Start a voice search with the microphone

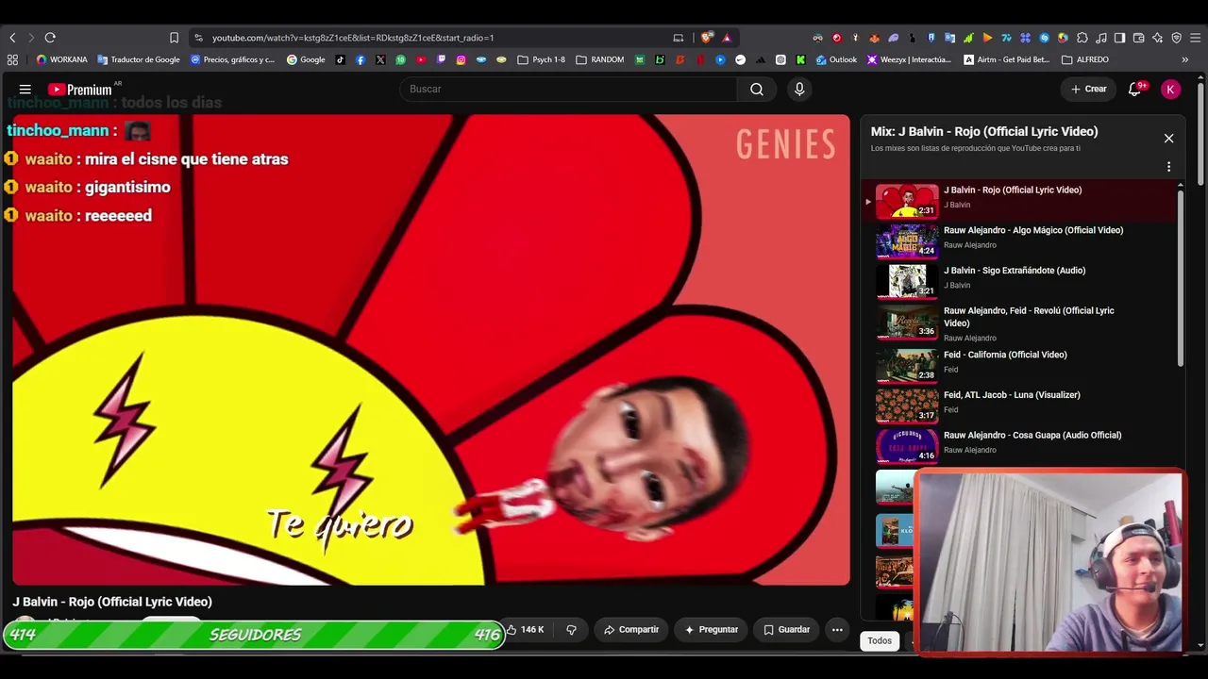(x=799, y=89)
